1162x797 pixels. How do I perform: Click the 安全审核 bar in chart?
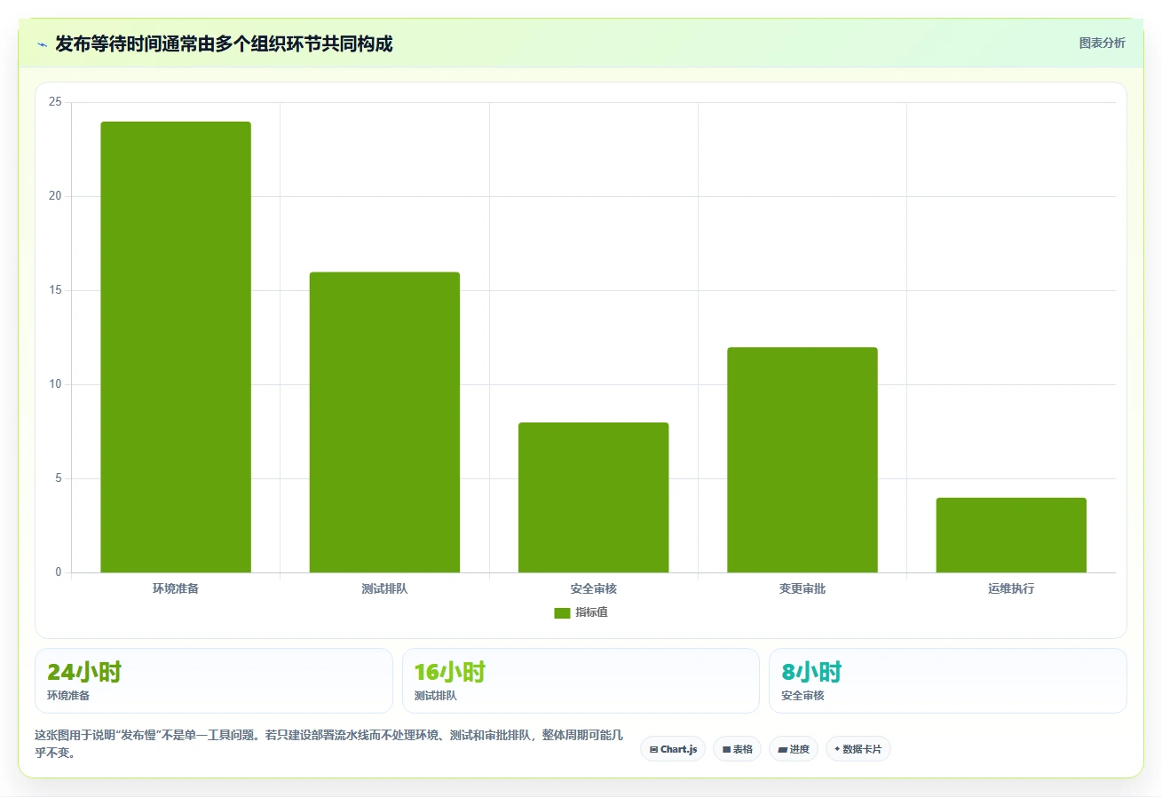[593, 497]
